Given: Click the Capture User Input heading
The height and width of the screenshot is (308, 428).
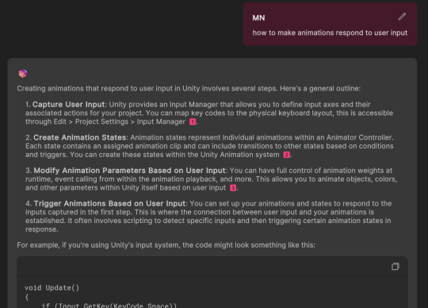Looking at the screenshot, I should (x=69, y=105).
